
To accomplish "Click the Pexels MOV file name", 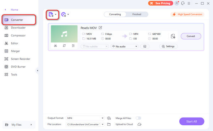I will click(88, 28).
